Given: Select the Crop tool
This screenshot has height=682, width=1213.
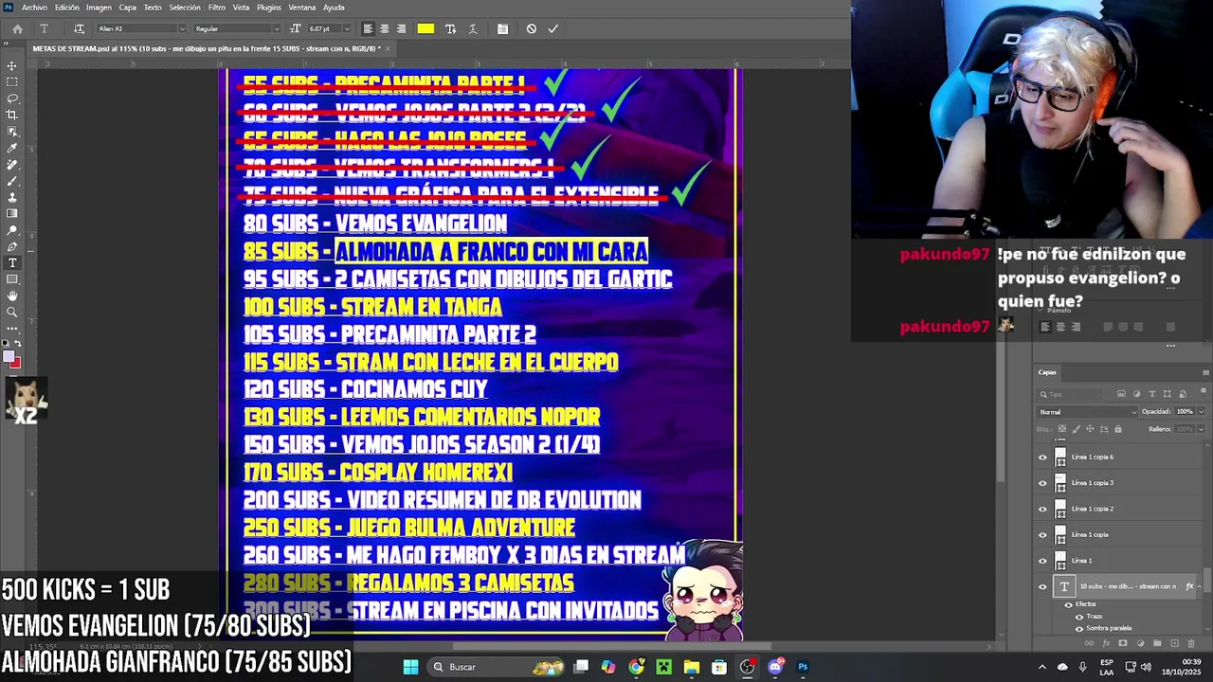Looking at the screenshot, I should 12,115.
